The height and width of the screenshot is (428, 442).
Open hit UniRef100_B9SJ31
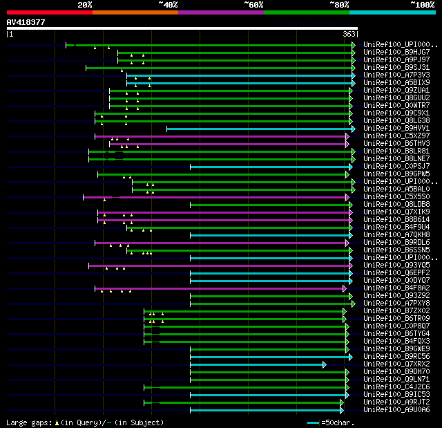point(396,68)
